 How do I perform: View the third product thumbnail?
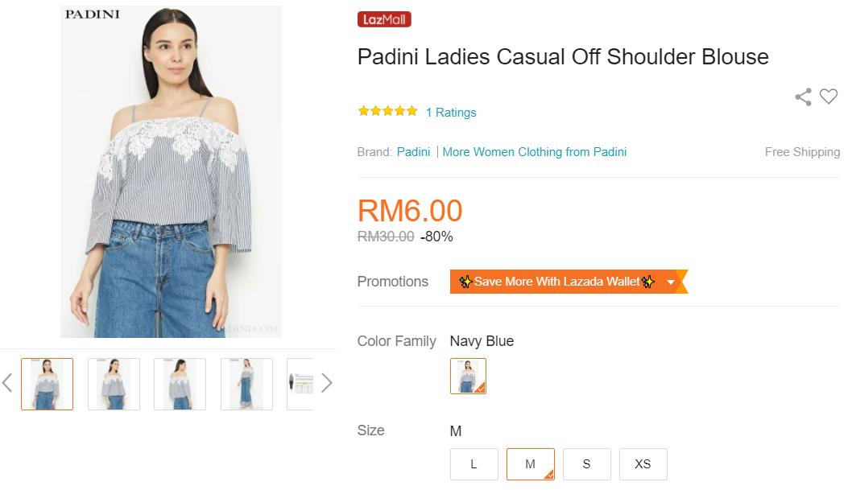tap(180, 384)
